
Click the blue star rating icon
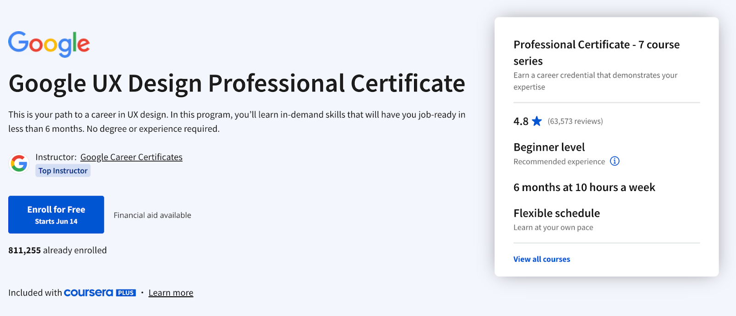(536, 121)
